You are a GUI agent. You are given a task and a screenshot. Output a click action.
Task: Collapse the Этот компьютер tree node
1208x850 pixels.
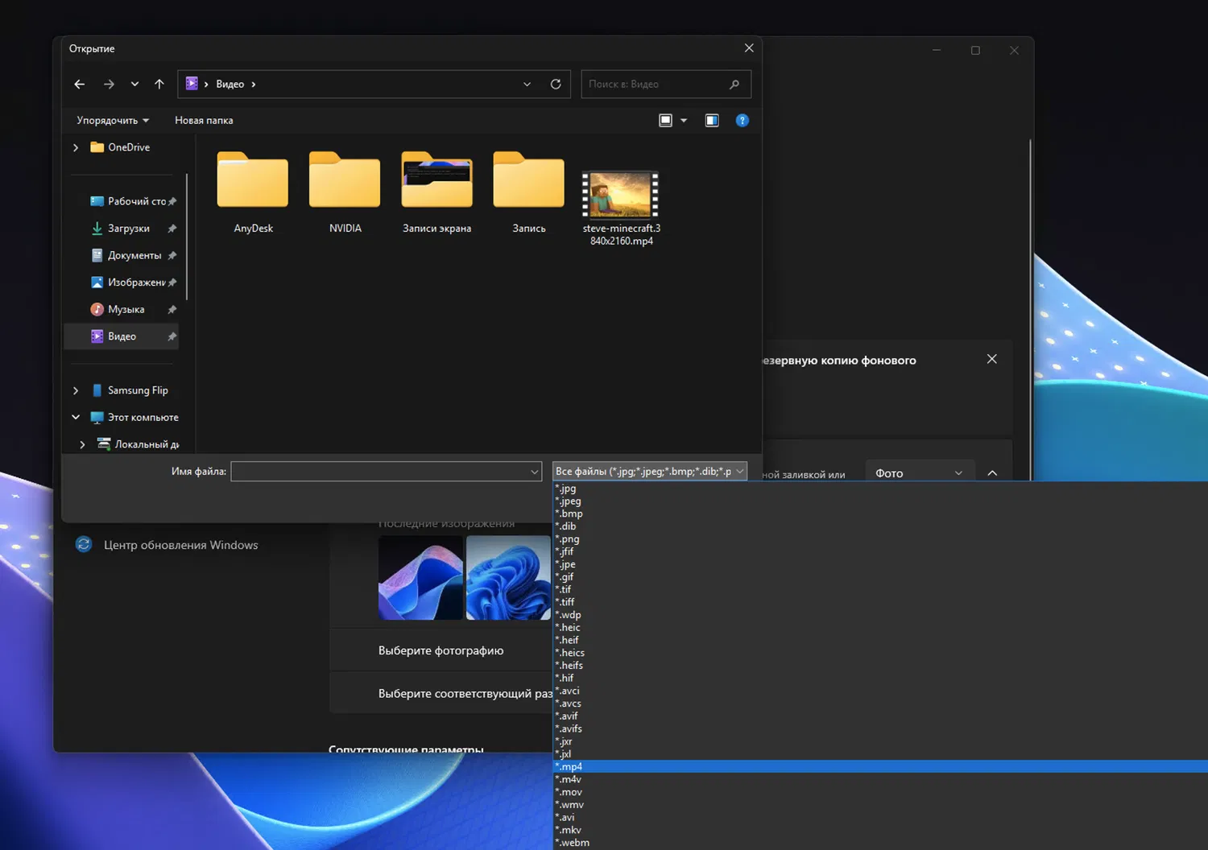[76, 417]
